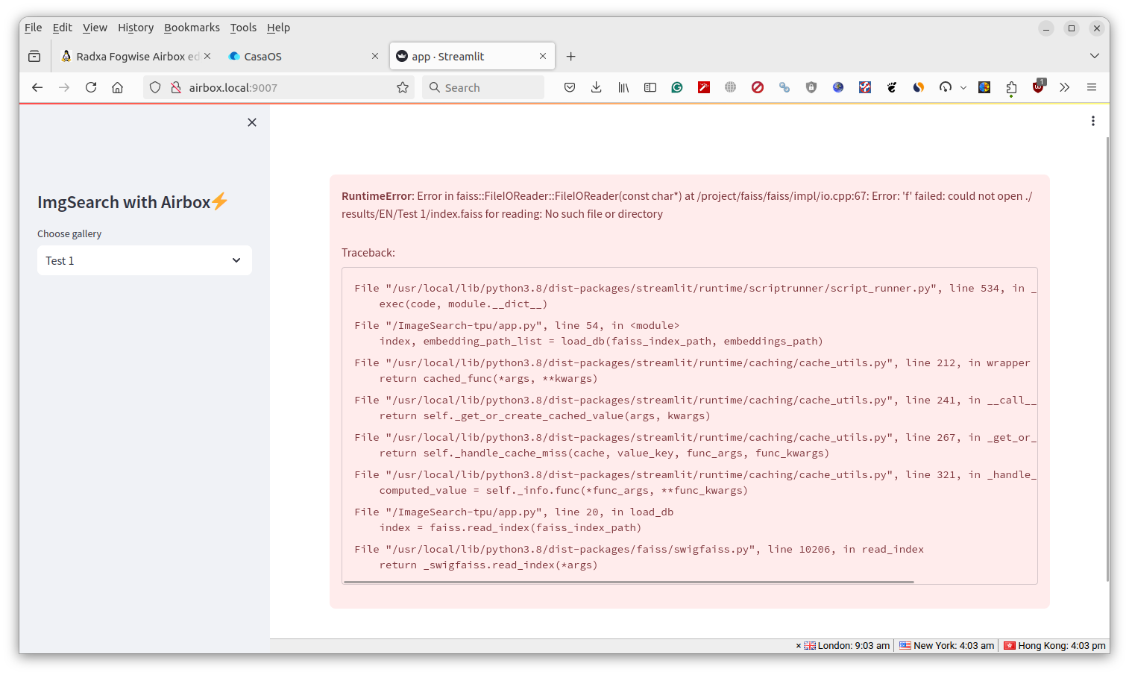Open the Tools menu

point(243,28)
